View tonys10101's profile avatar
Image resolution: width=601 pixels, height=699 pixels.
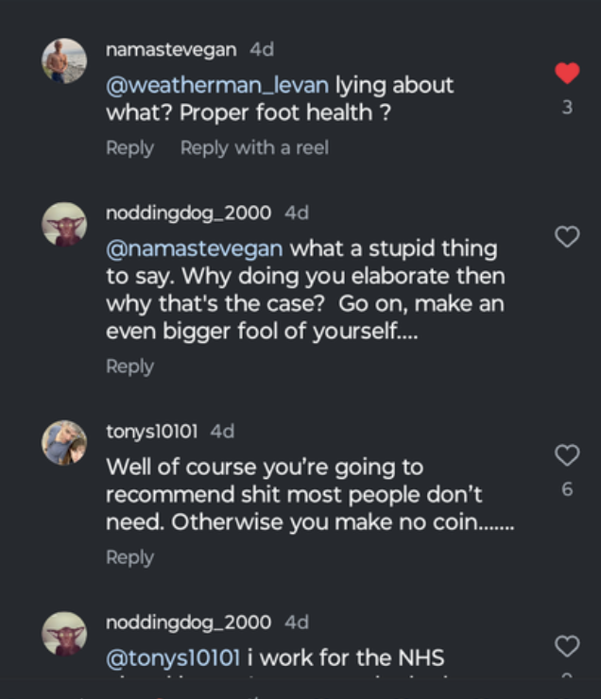64,442
